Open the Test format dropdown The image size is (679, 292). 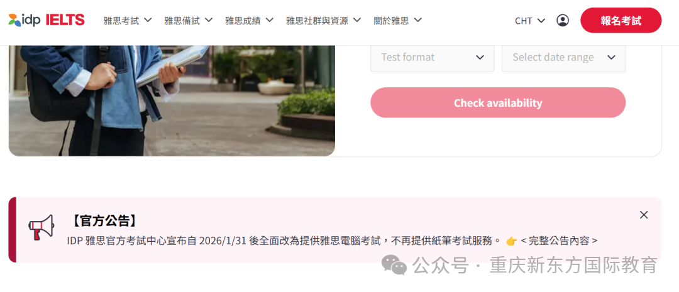click(432, 58)
